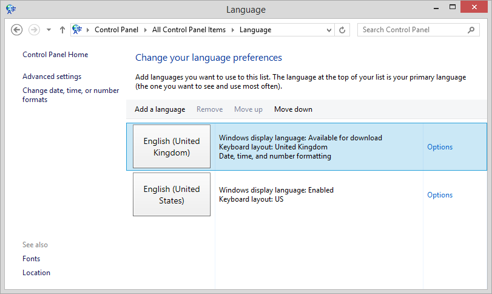Click the Language breadcrumb entry

coord(255,30)
